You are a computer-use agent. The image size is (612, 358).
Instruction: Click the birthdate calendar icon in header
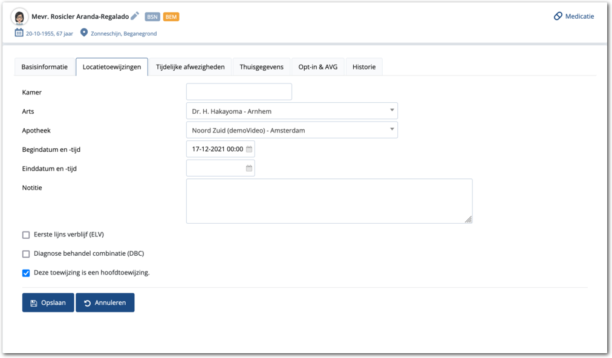(19, 33)
